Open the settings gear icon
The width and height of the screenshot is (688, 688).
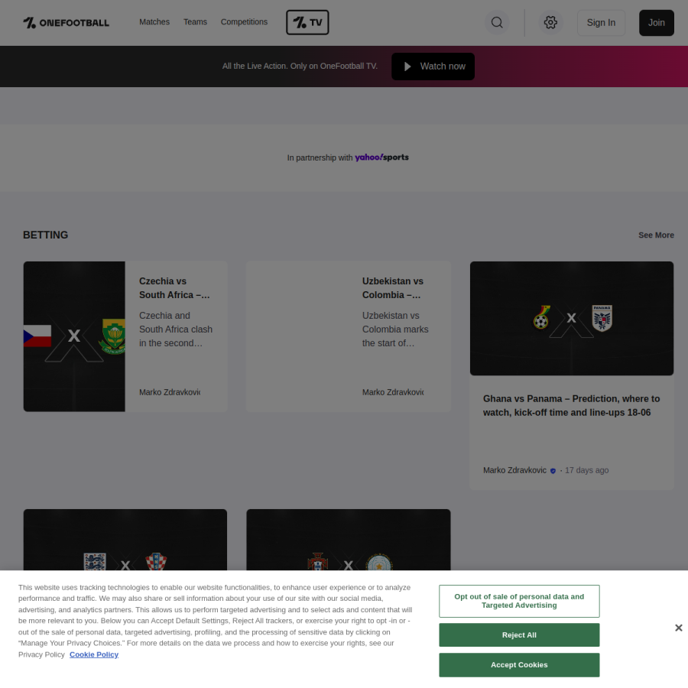550,22
